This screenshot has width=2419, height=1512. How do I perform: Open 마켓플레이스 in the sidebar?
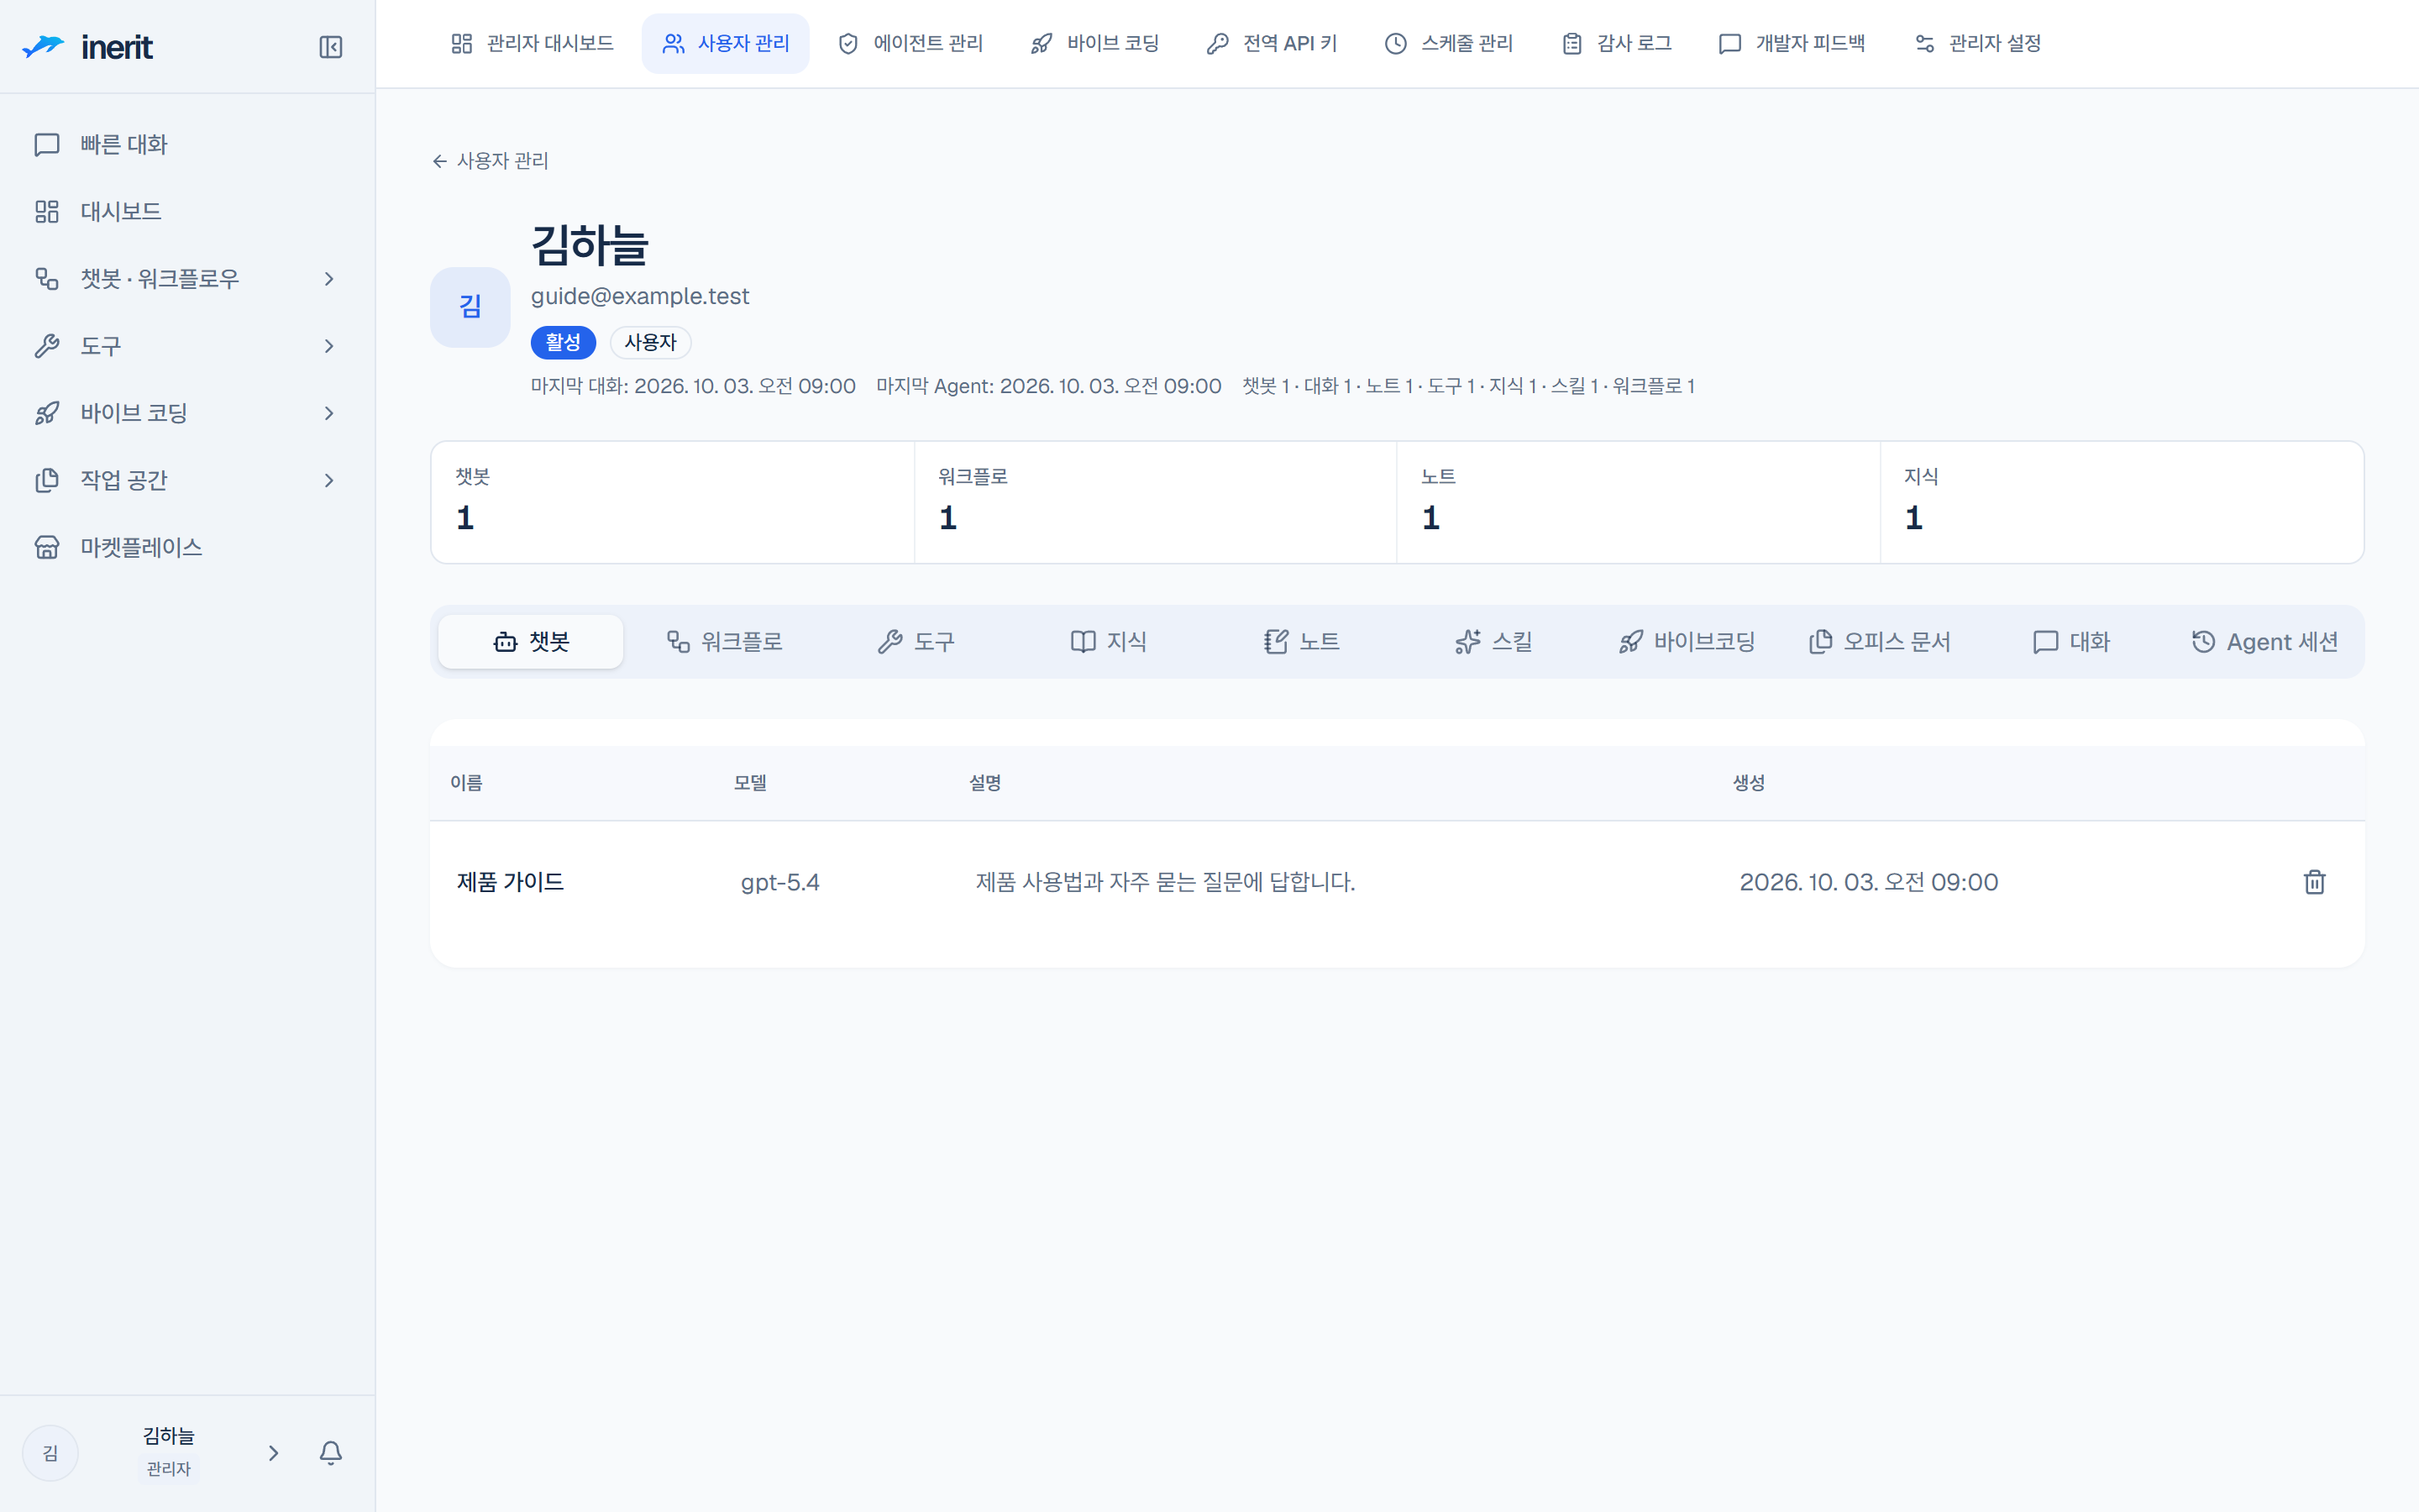click(187, 548)
